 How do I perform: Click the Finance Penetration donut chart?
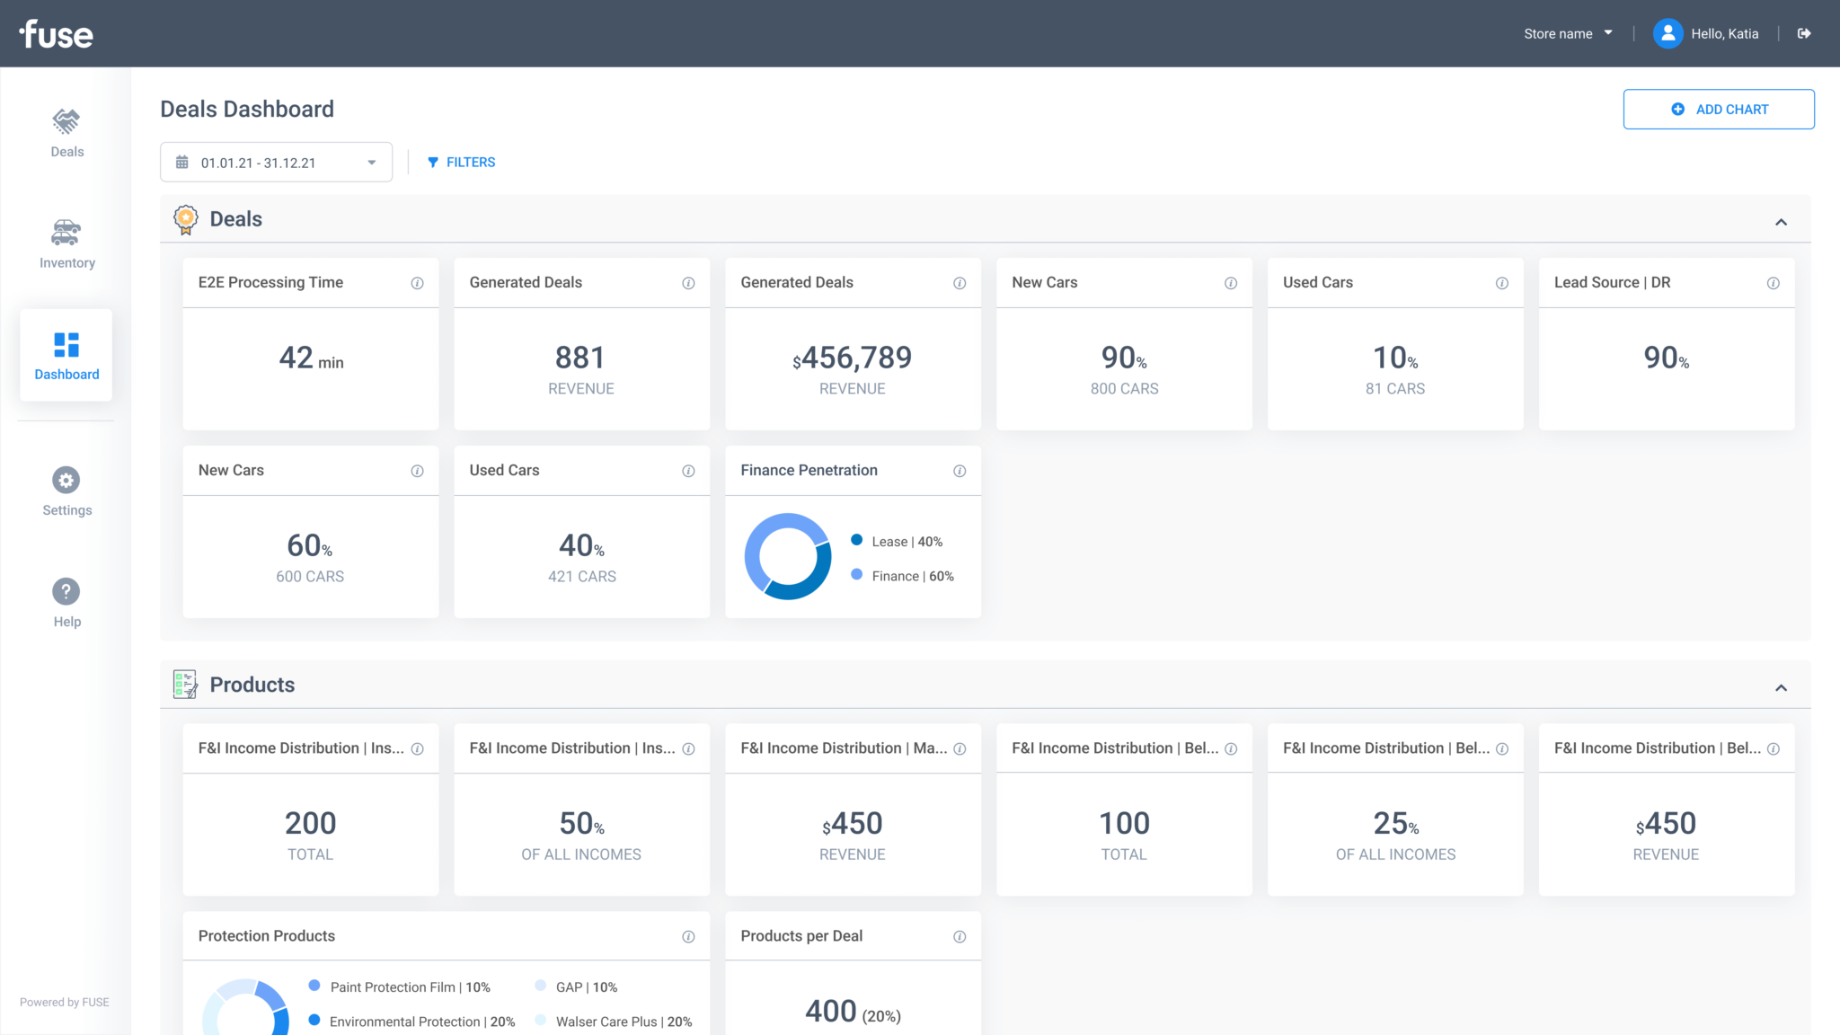tap(788, 556)
